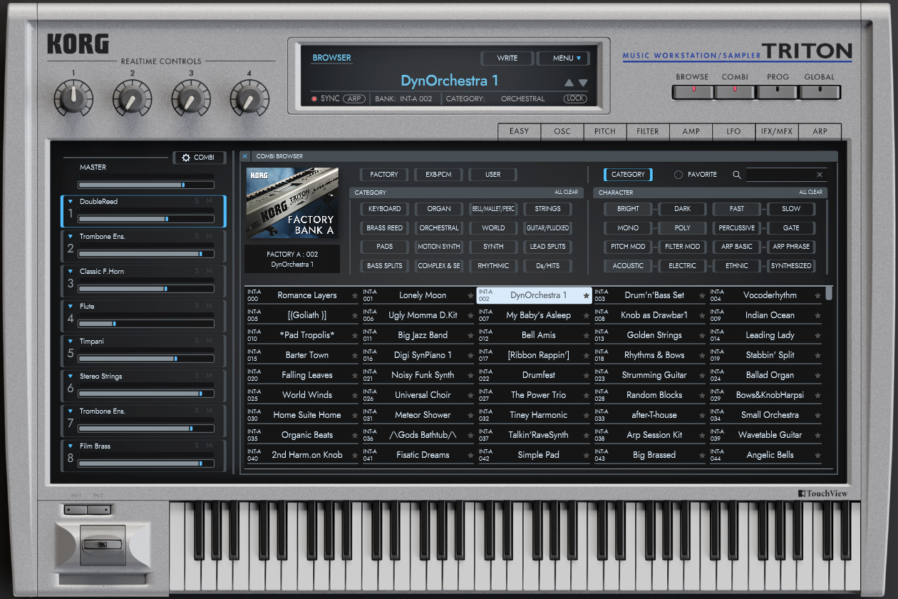Image resolution: width=898 pixels, height=599 pixels.
Task: Expand the Stereo Strings dropdown
Action: point(71,377)
